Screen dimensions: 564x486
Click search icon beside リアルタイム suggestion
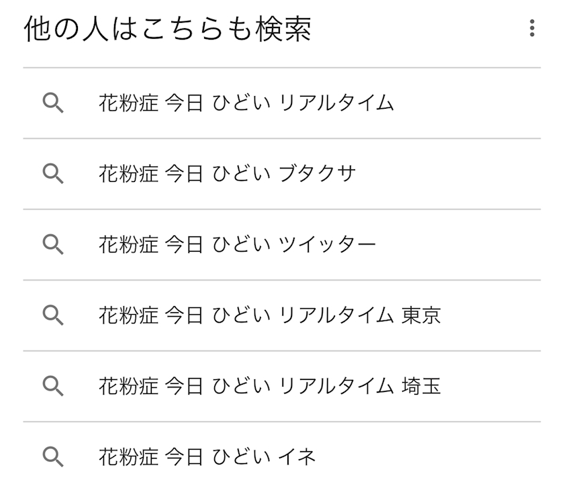54,103
